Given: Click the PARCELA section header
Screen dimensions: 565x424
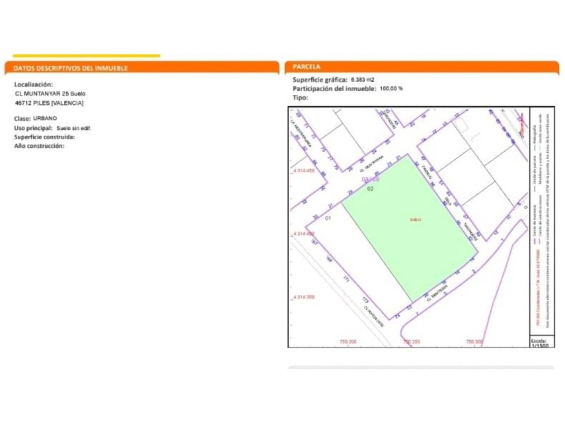Looking at the screenshot, I should click(306, 67).
